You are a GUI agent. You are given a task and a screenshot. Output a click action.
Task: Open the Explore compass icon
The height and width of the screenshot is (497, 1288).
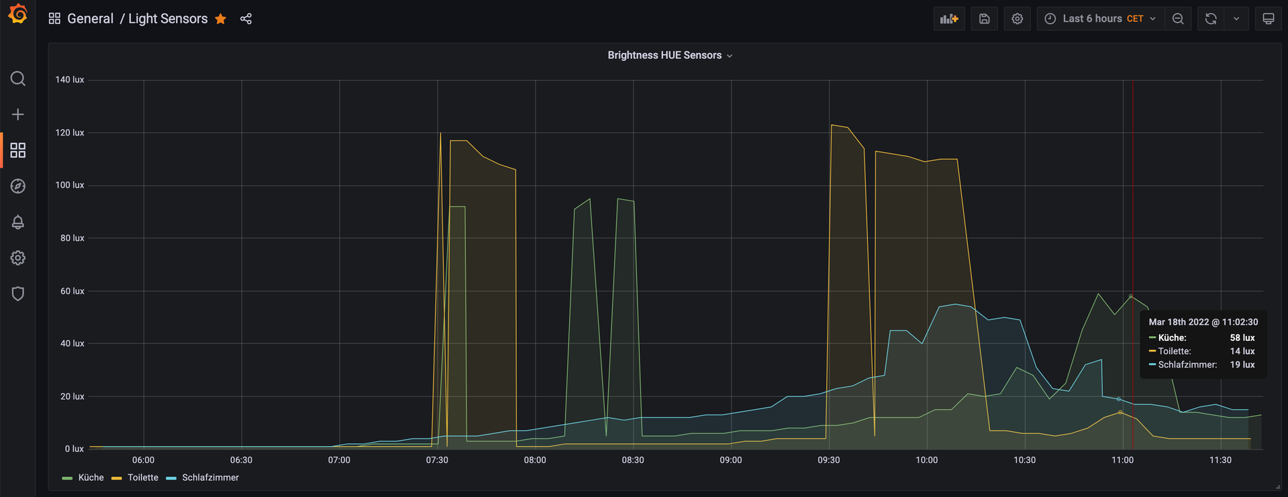pyautogui.click(x=18, y=186)
